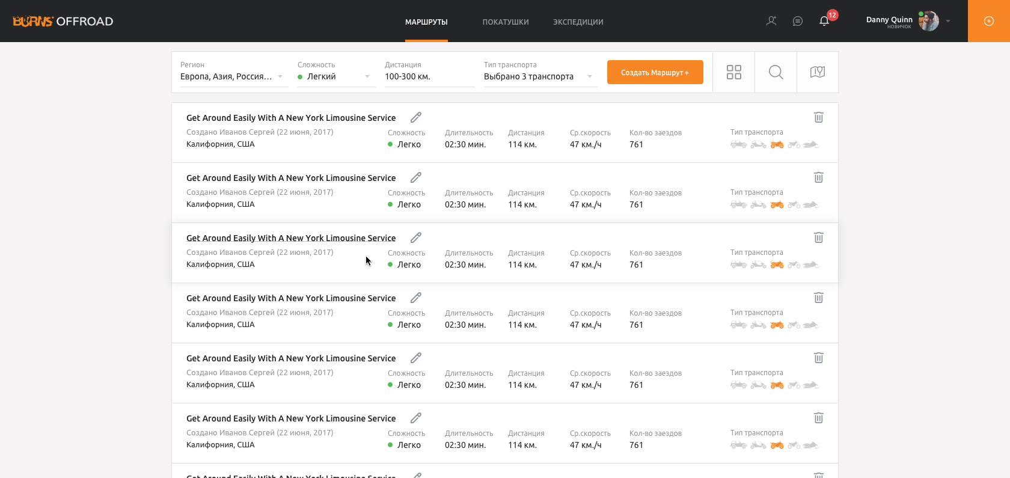
Task: Click the Создать Маршрут + button
Action: [x=655, y=72]
